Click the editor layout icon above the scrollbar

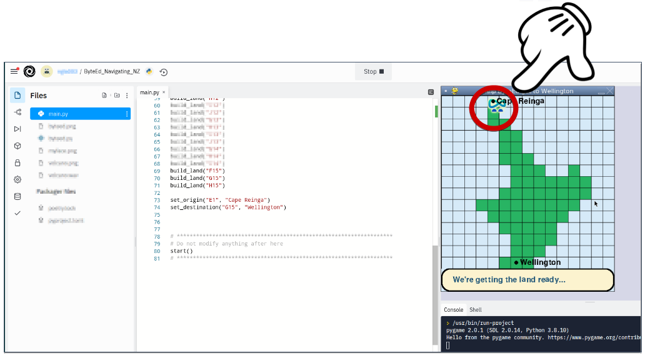coord(431,92)
